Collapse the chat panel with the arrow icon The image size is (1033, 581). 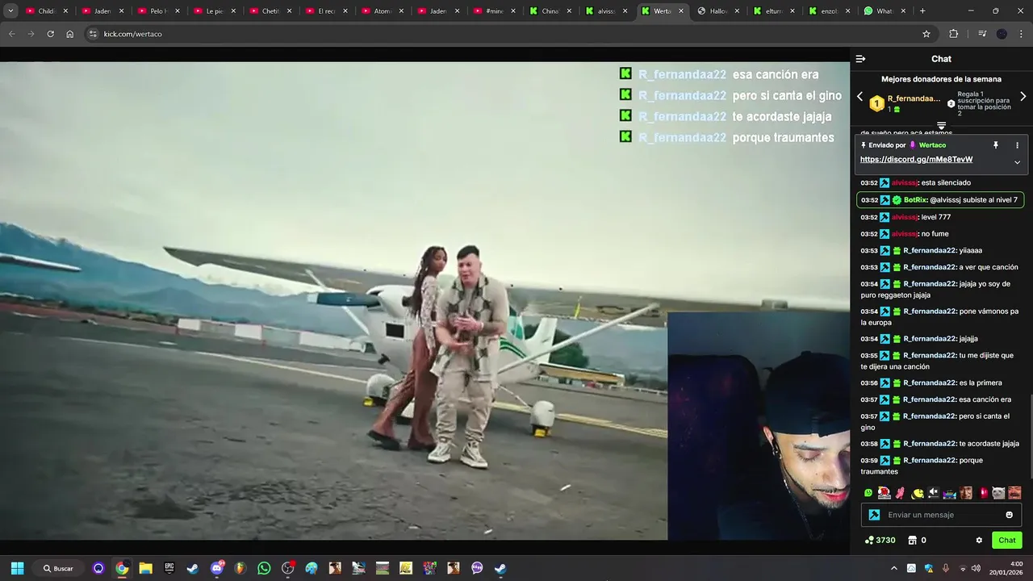[860, 59]
